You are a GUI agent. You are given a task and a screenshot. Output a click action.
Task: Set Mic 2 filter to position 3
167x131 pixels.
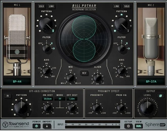[129, 48]
